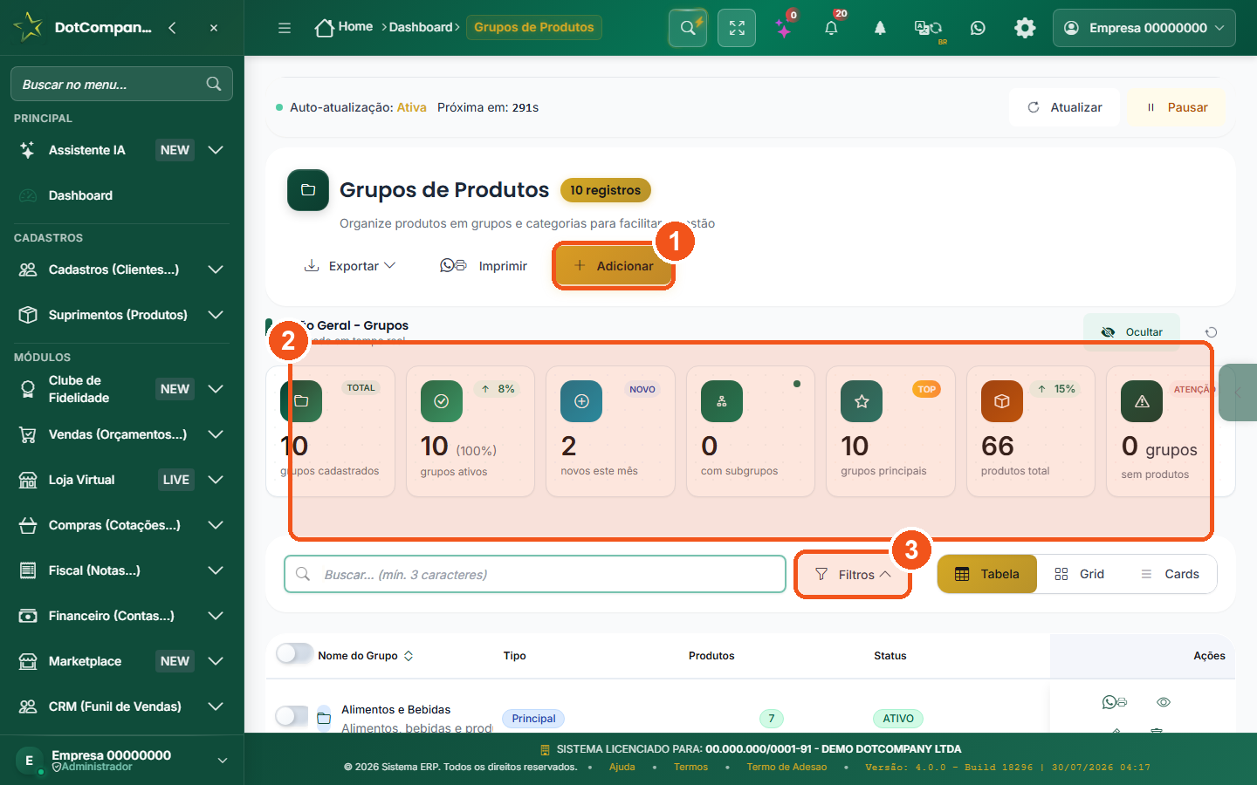The width and height of the screenshot is (1257, 785).
Task: Click the DotCompany star logo
Action: 28,26
